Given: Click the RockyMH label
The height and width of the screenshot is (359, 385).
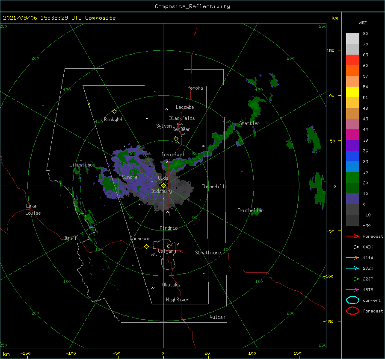Looking at the screenshot, I should [113, 120].
